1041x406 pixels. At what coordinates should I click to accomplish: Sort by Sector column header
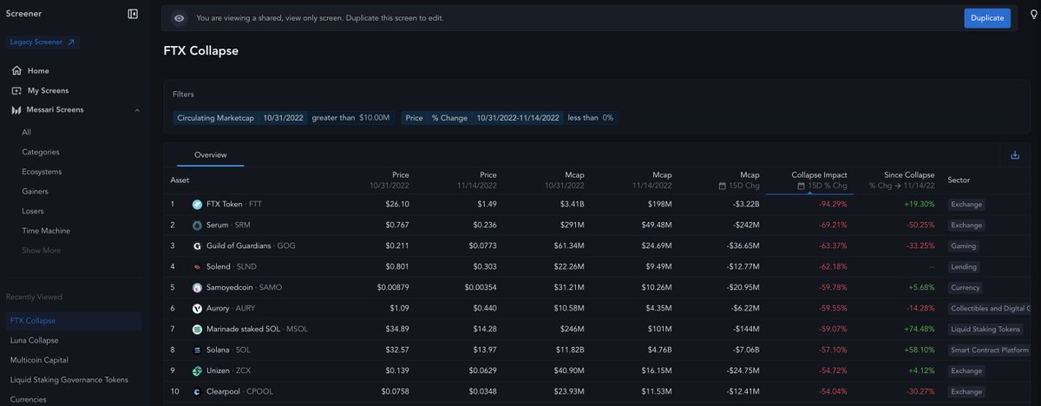(959, 180)
